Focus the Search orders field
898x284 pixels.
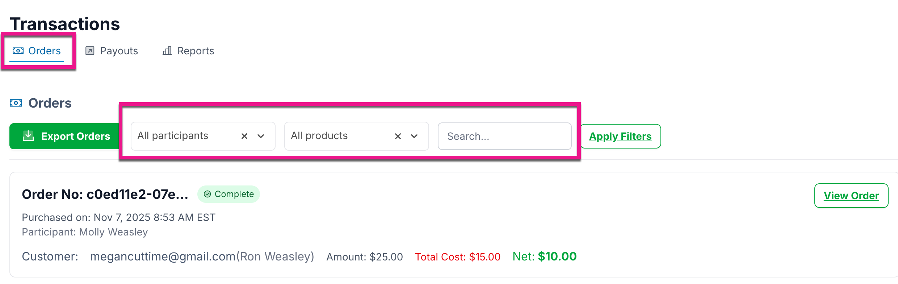(x=505, y=136)
